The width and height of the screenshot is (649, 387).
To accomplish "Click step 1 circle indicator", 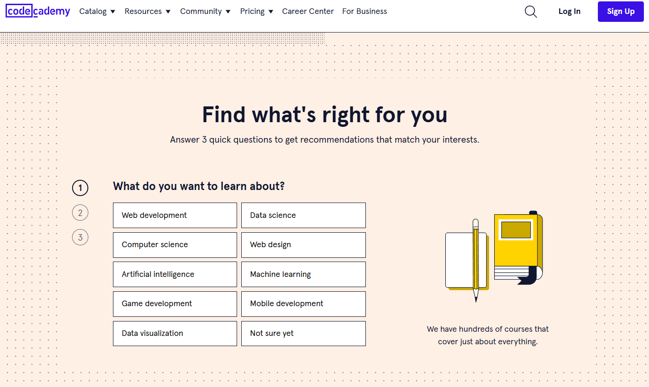I will [x=80, y=188].
